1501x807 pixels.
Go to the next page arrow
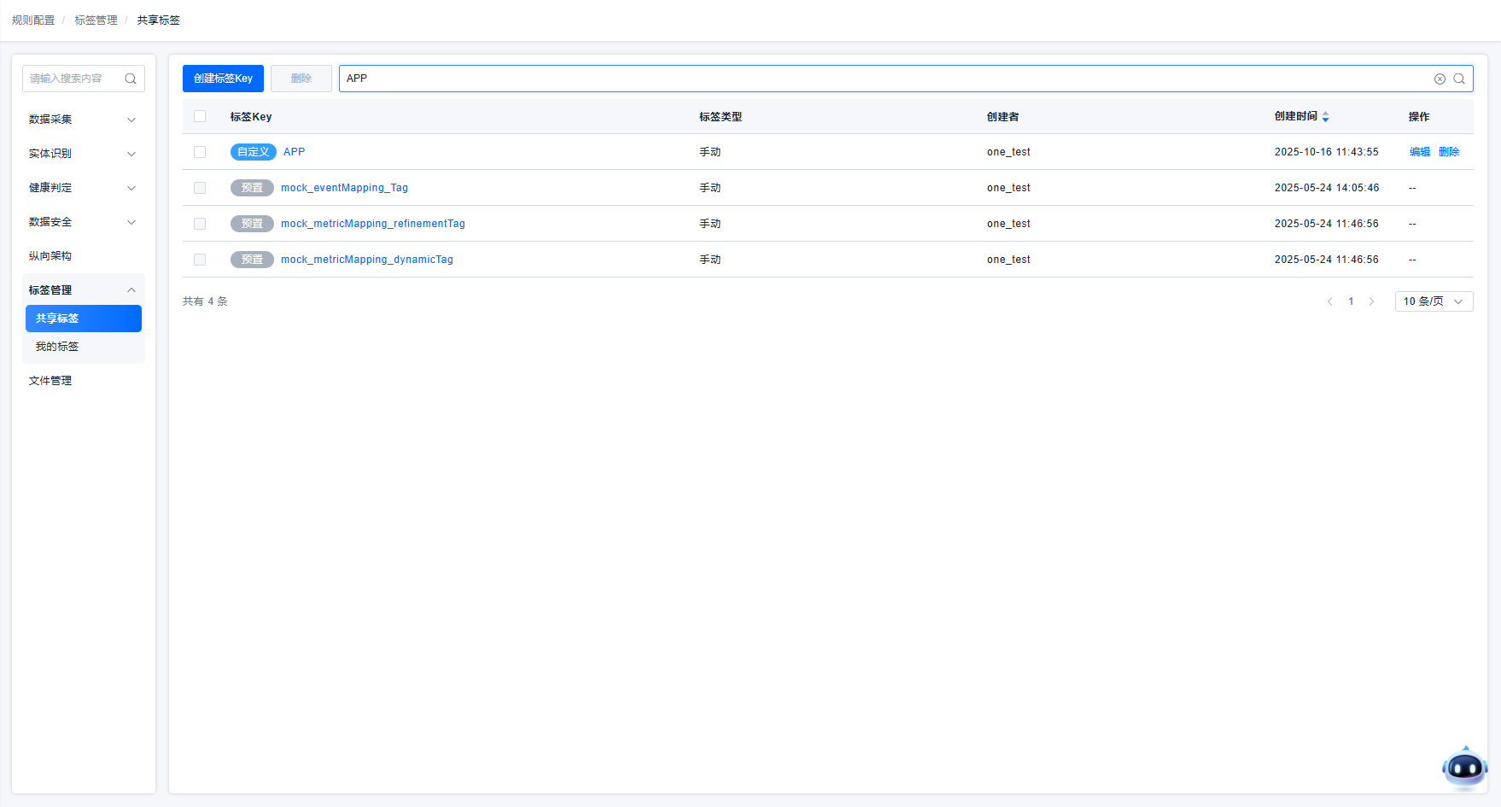tap(1371, 301)
